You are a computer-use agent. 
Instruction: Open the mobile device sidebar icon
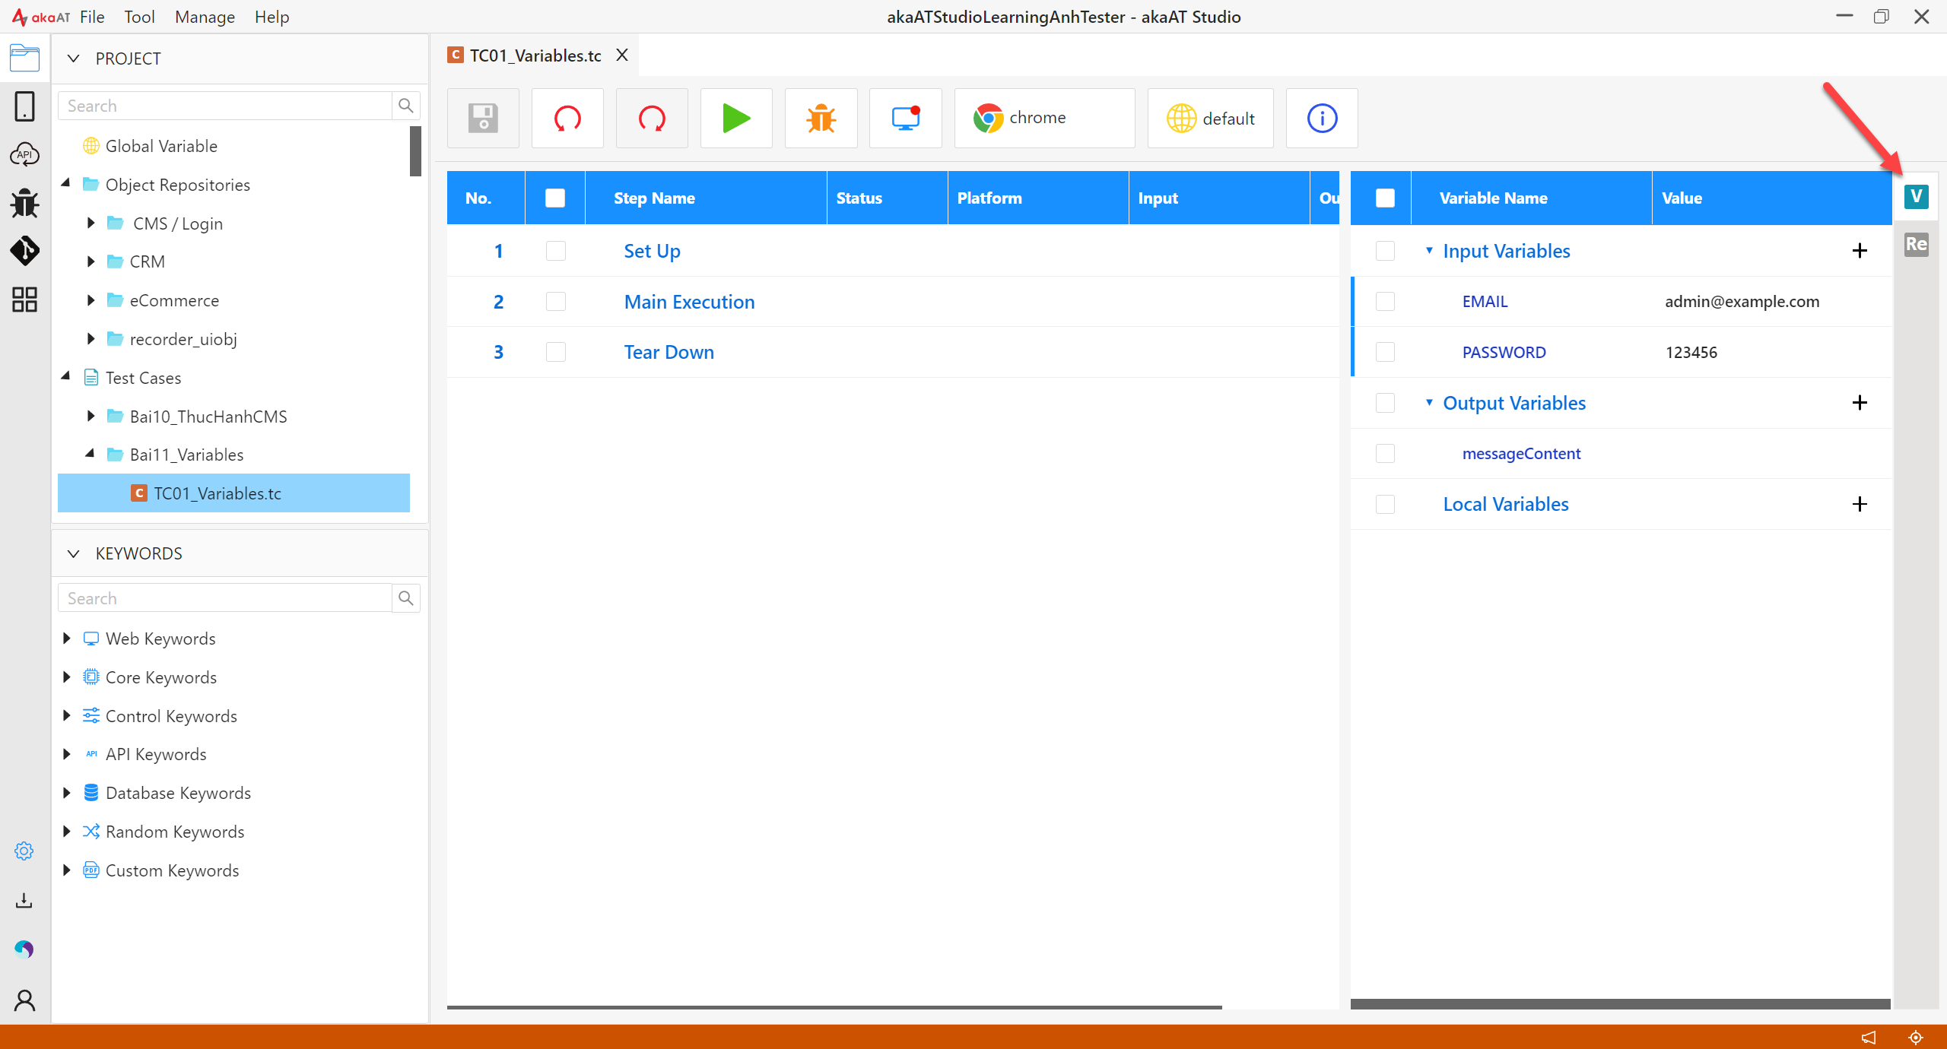point(24,106)
